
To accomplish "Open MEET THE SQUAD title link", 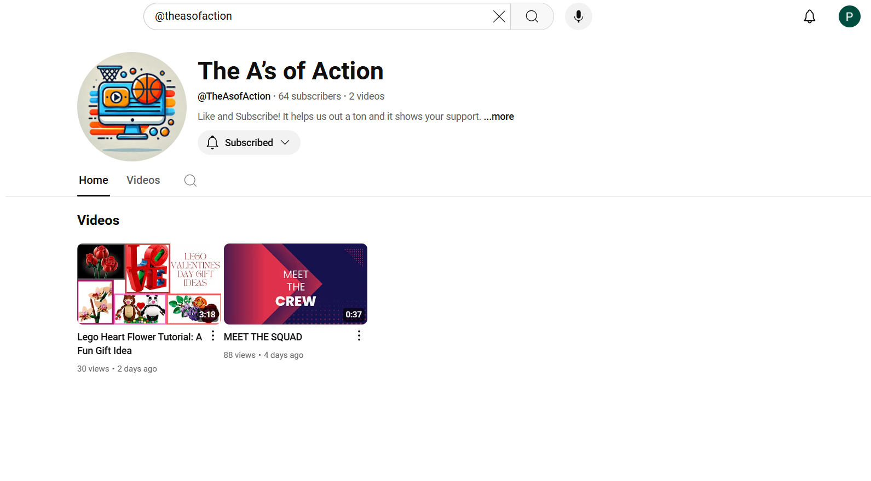I will point(263,337).
